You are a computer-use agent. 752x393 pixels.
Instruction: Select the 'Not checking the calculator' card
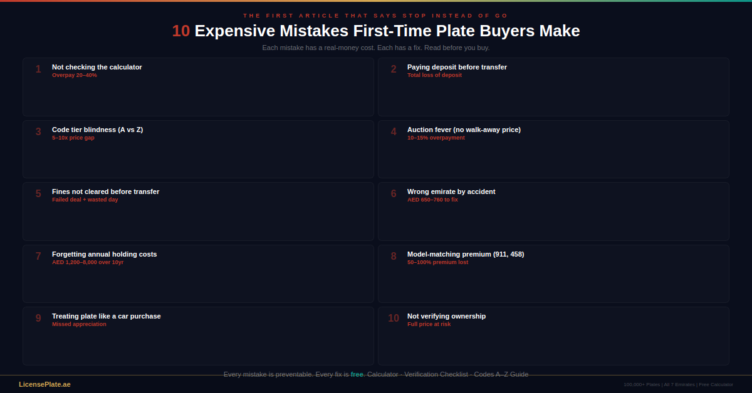tap(198, 87)
